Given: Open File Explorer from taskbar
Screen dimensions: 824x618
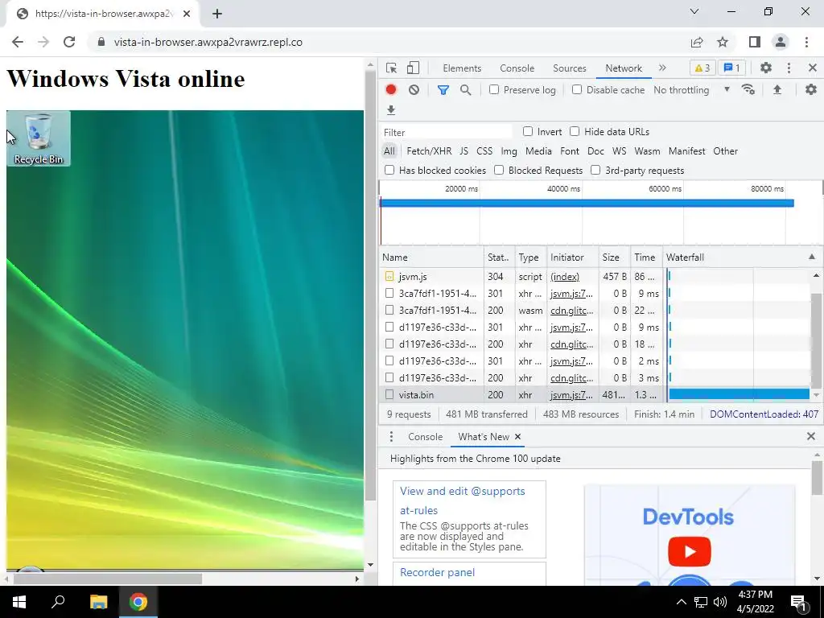Looking at the screenshot, I should 98,602.
